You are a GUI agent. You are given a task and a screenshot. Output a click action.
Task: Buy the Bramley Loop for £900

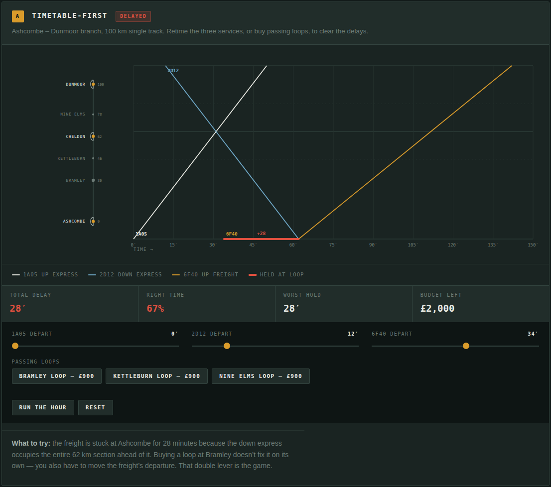(57, 376)
